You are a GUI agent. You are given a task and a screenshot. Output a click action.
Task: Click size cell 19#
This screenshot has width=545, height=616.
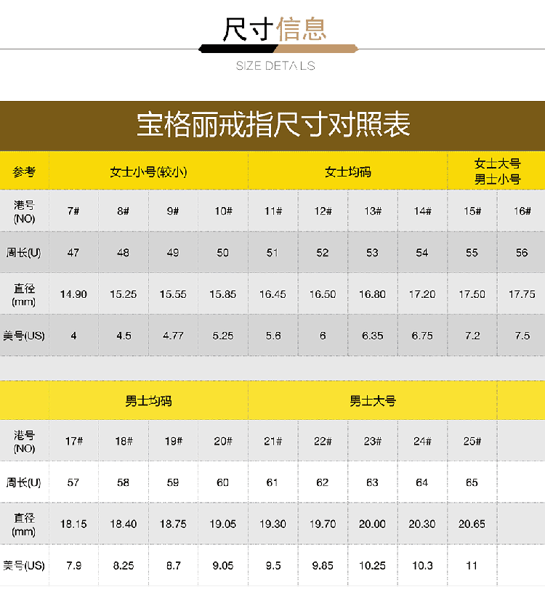(x=173, y=441)
